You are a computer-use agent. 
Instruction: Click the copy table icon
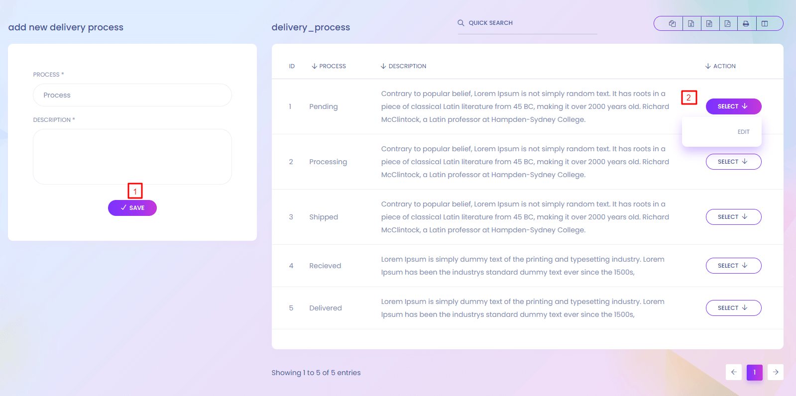click(x=672, y=23)
